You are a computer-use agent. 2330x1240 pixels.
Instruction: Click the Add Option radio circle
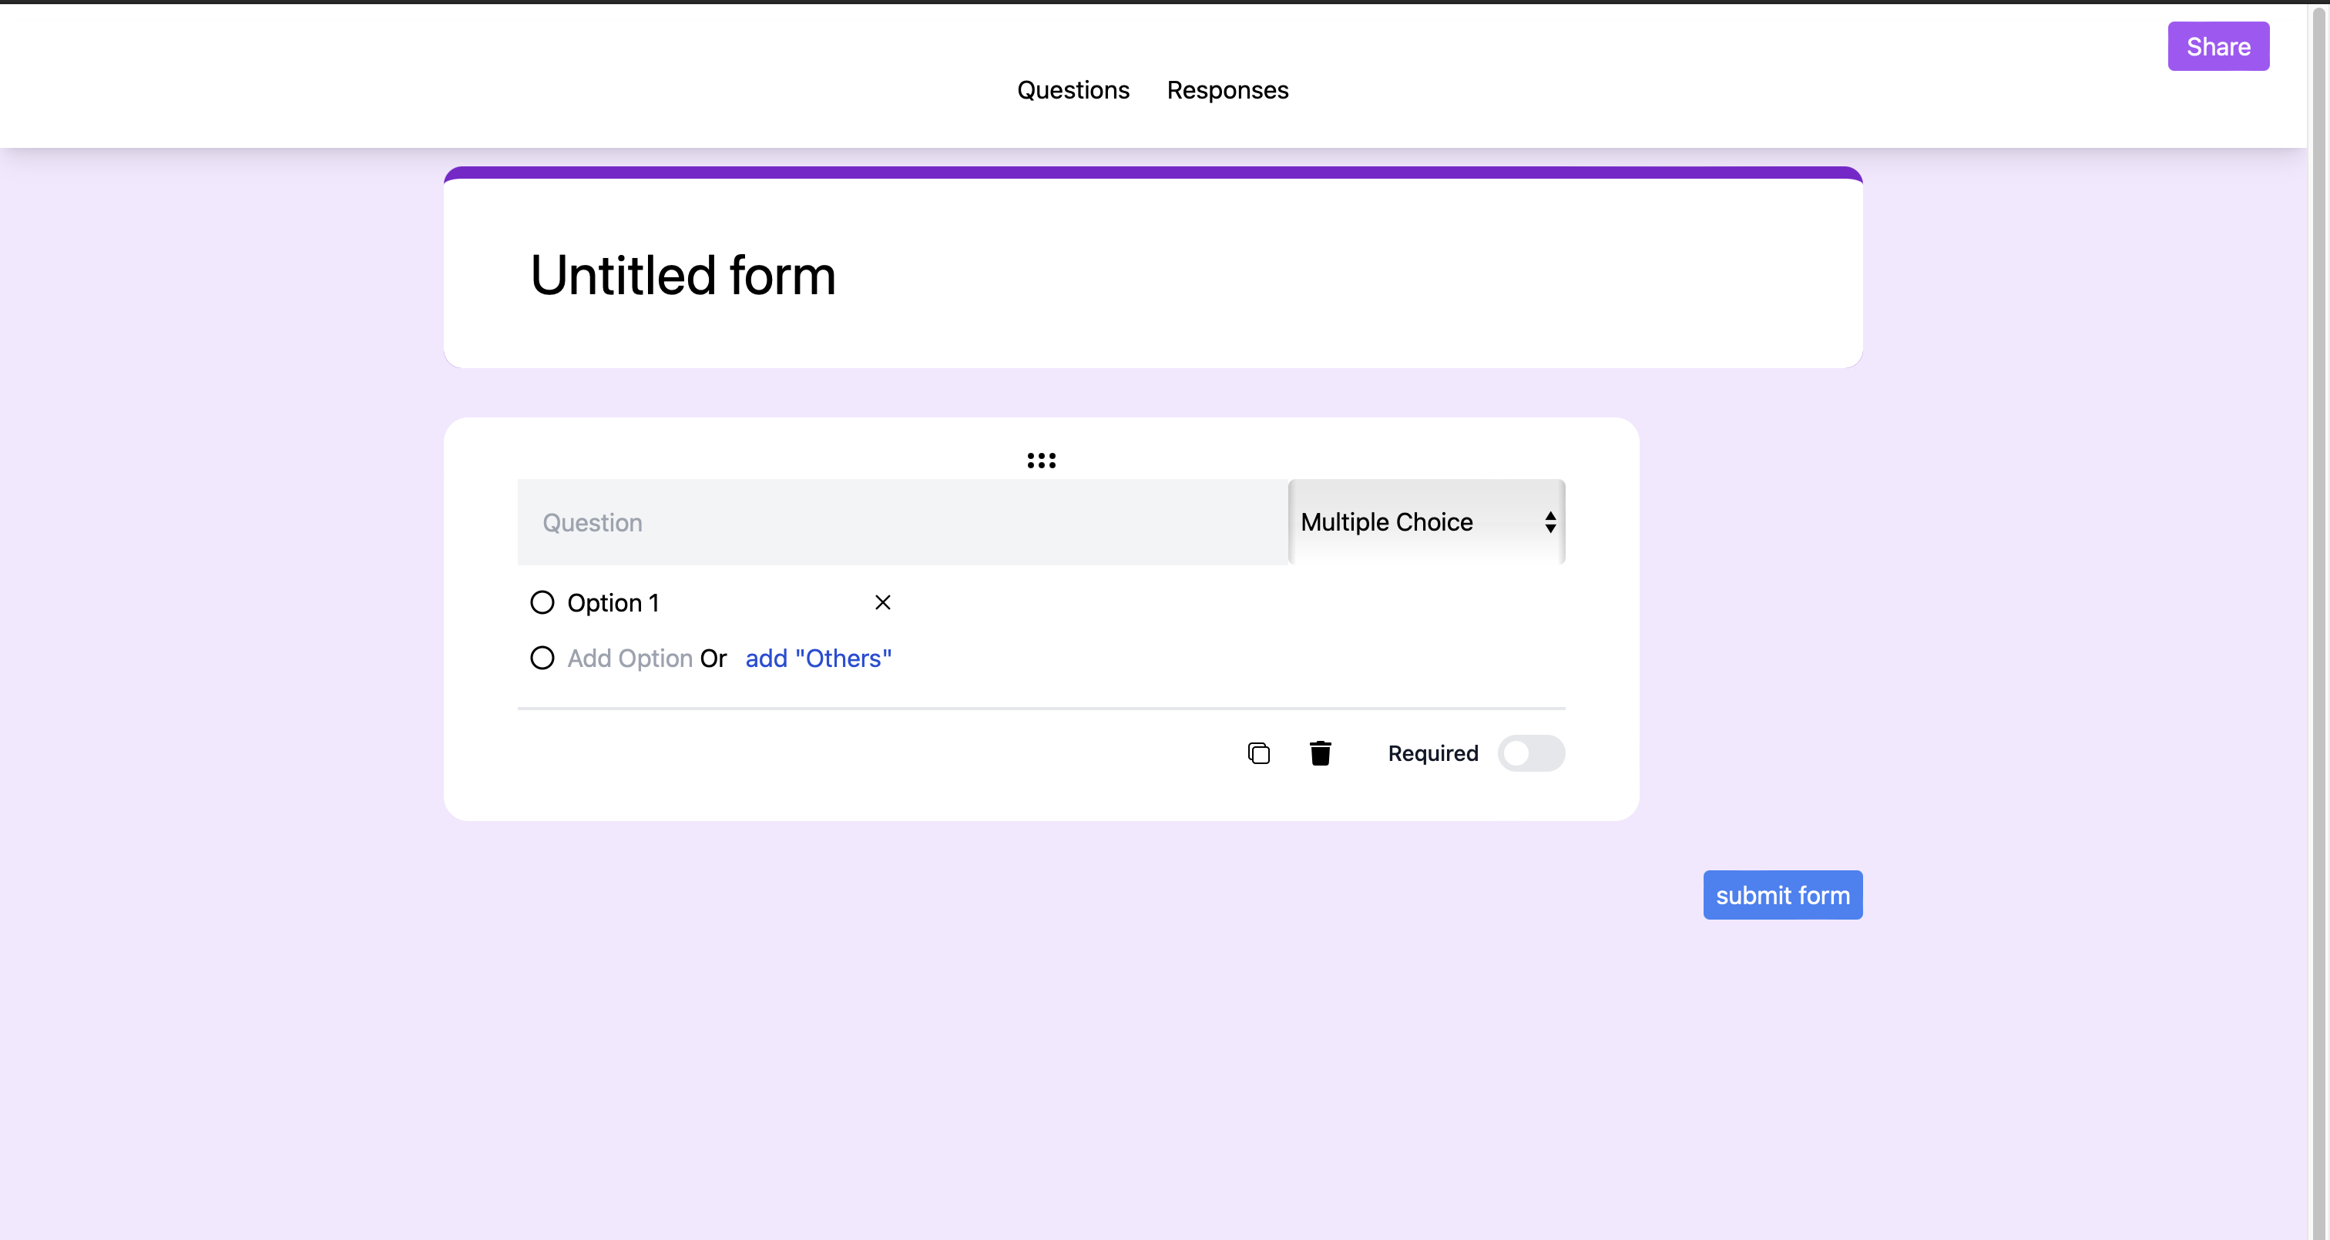coord(542,658)
